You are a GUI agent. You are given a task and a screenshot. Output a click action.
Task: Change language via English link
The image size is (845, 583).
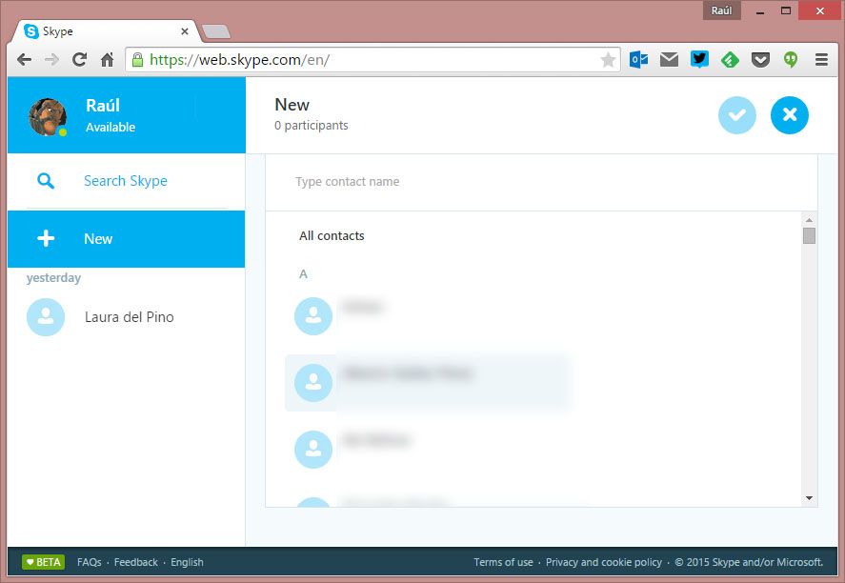(187, 562)
